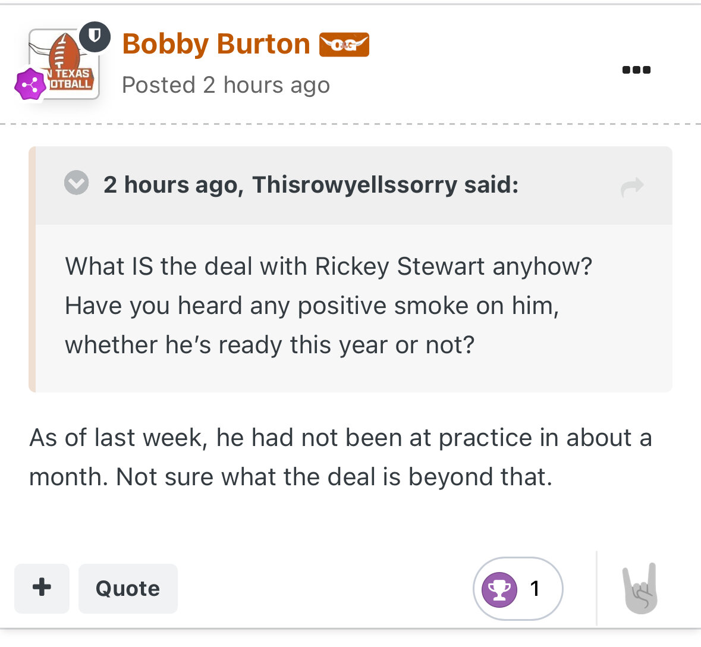Open Bobby Burton's profile link

point(216,45)
